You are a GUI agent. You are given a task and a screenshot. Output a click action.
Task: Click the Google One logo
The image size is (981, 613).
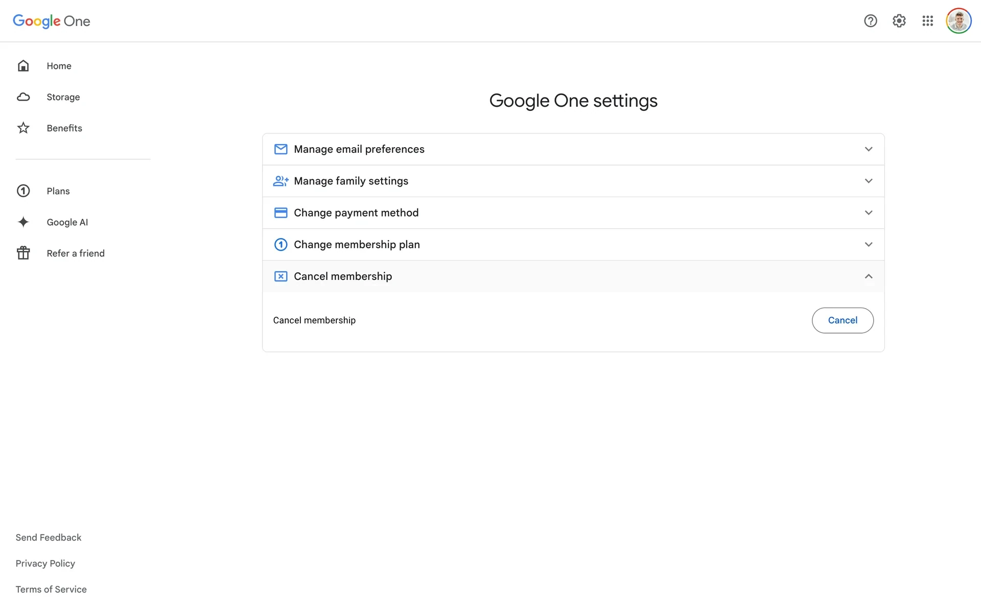52,21
